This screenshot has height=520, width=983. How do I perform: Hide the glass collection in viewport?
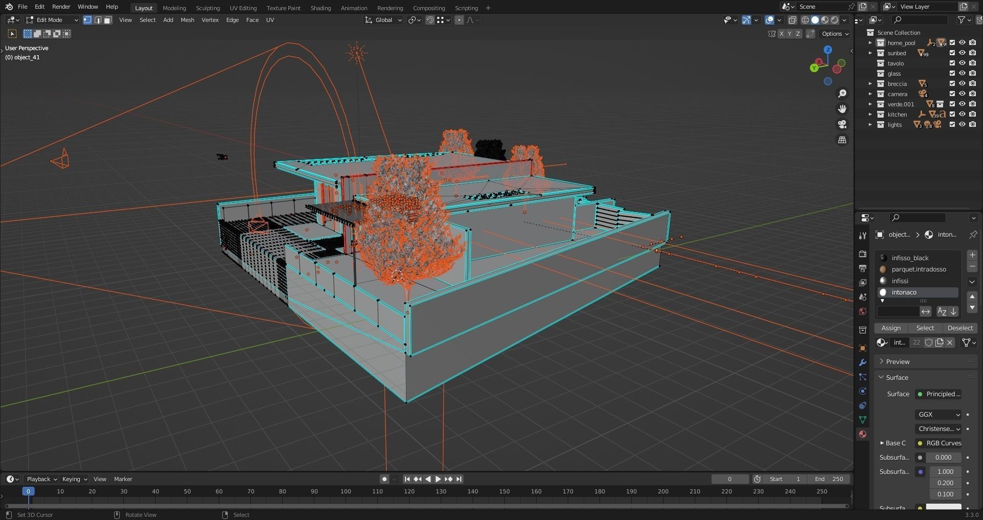pyautogui.click(x=963, y=74)
